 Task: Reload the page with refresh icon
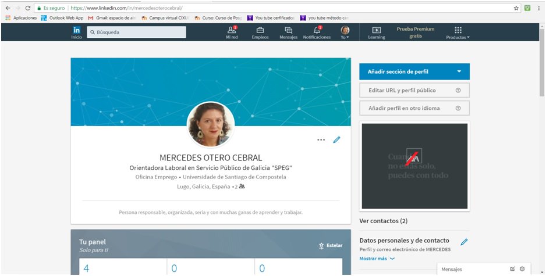pos(28,8)
